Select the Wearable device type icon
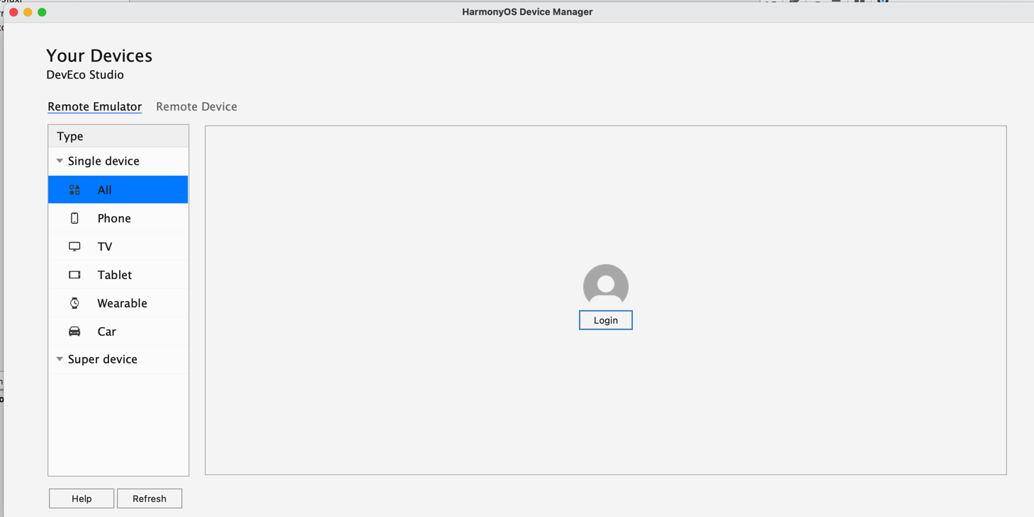1034x517 pixels. (74, 302)
